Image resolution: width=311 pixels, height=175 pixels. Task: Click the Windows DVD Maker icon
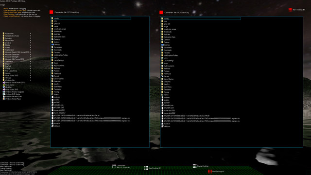tap(4, 94)
